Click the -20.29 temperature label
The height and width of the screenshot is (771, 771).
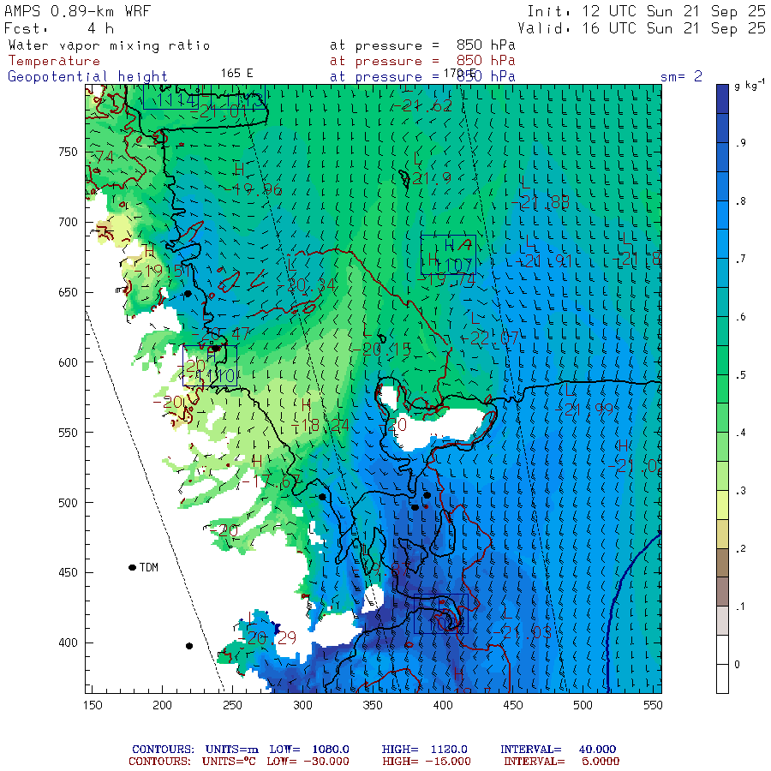[267, 638]
